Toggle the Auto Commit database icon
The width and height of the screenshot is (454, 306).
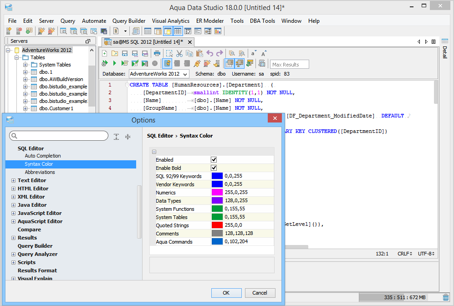coord(167,63)
